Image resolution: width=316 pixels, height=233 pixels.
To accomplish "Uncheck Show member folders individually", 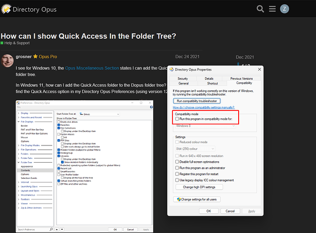I will click(x=62, y=162).
